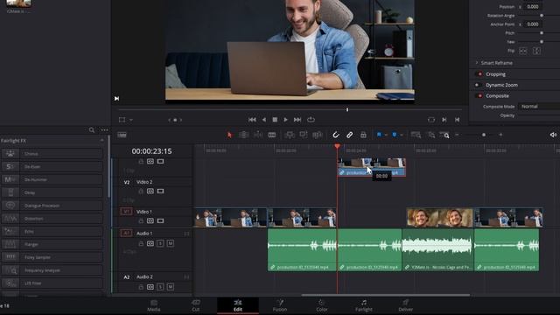Zoom out timeline with minus button
The width and height of the screenshot is (560, 315).
[457, 135]
